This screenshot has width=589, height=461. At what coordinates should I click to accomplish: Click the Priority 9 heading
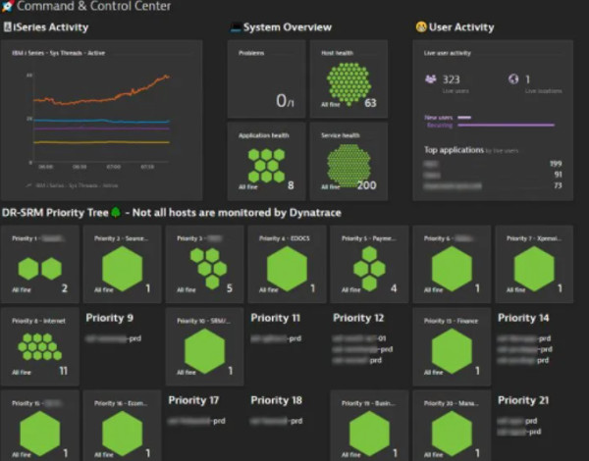click(x=110, y=318)
